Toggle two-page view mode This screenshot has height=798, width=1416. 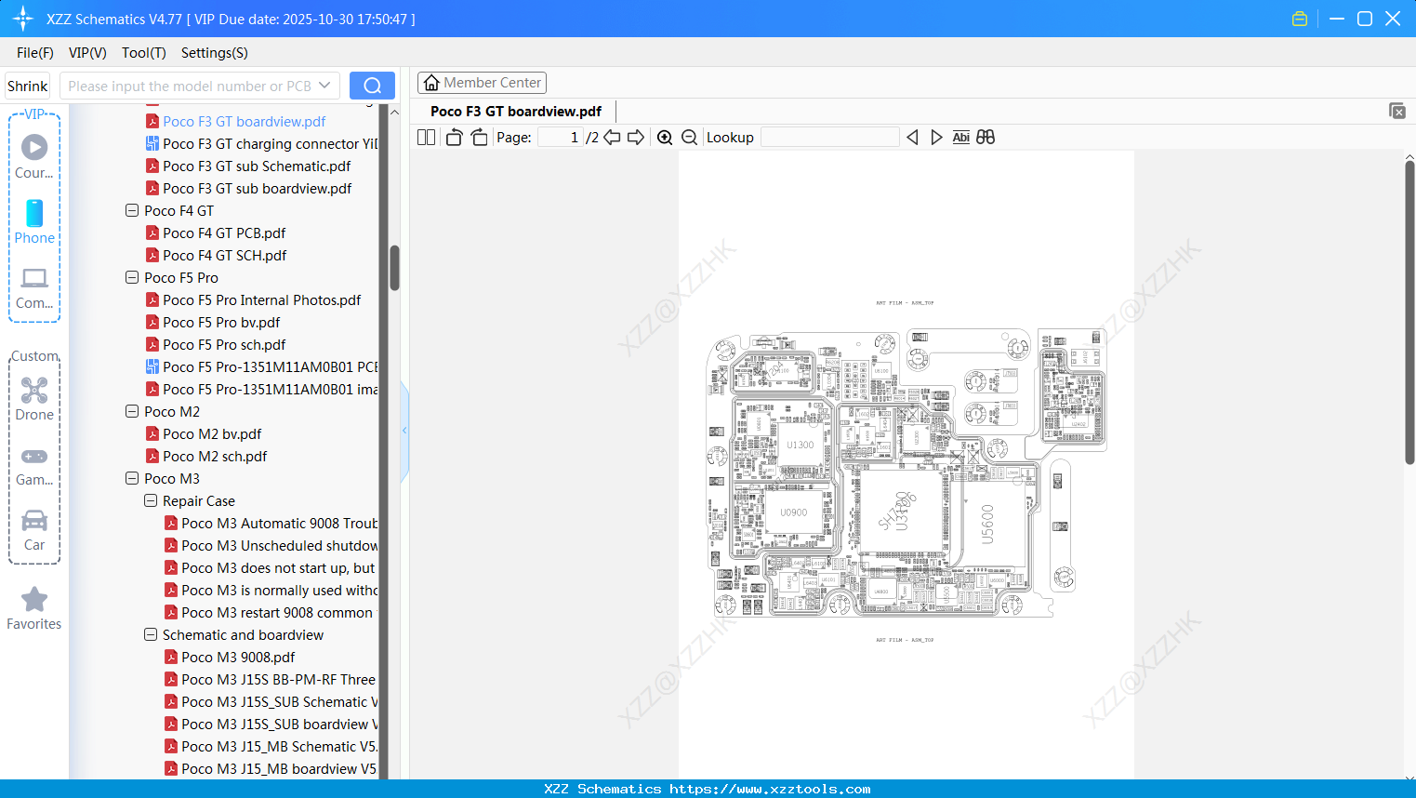point(425,137)
